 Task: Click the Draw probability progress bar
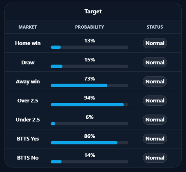tap(90, 66)
